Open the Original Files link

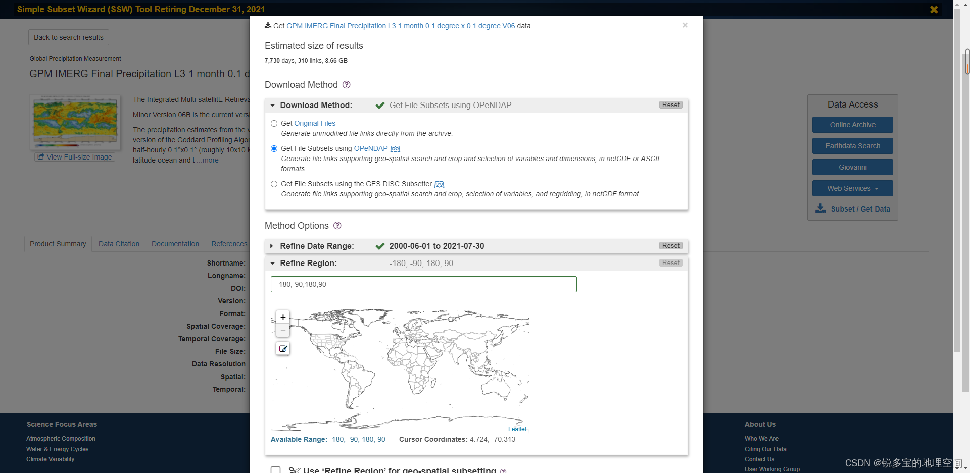[315, 123]
